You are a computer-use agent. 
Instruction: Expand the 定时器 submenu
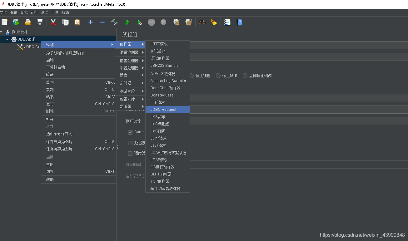pos(131,83)
